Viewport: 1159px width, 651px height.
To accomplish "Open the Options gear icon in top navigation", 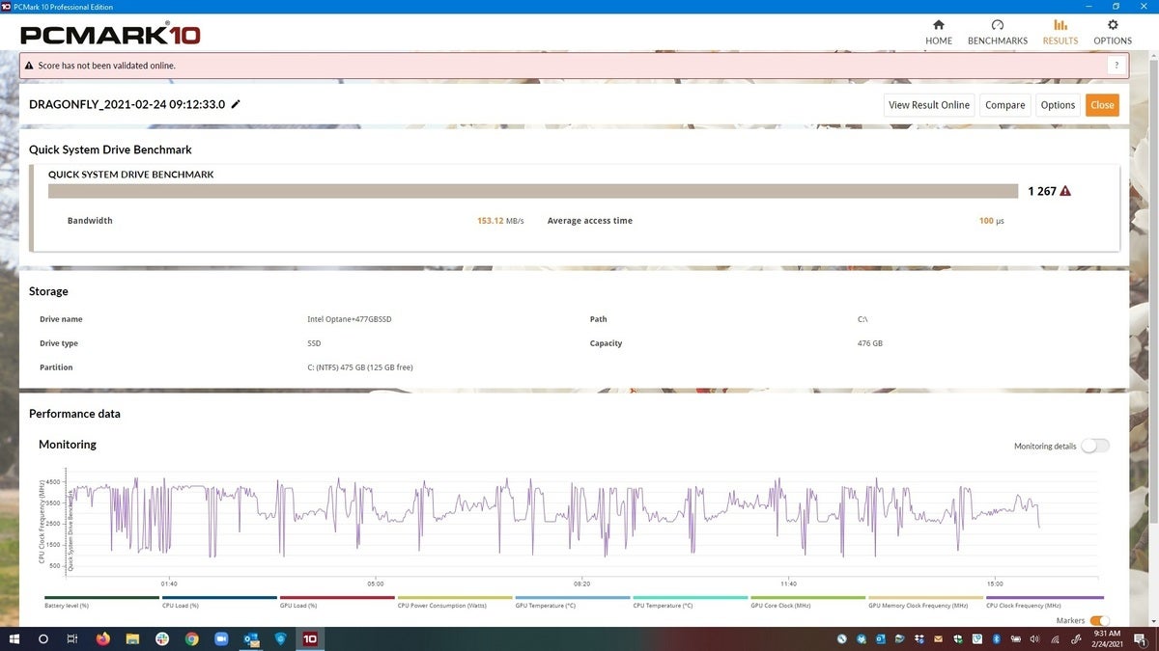I will point(1113,25).
